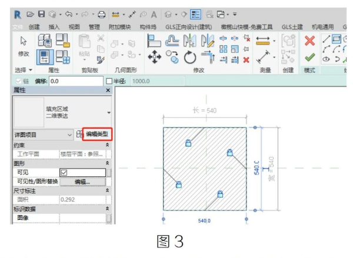The image size is (353, 258).
Task: Select the Trim/Extend to Corner tool
Action: (208, 57)
